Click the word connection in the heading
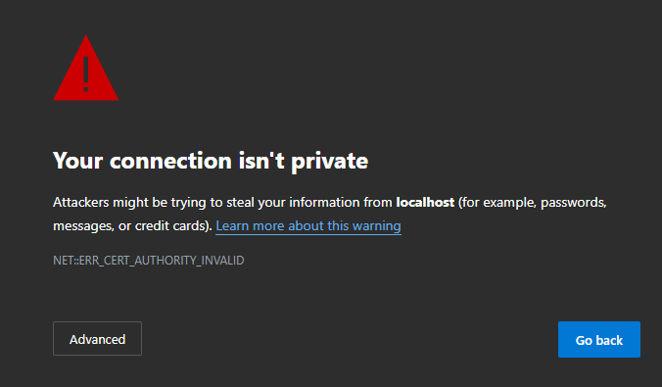Viewport: 662px width, 387px height. click(170, 161)
